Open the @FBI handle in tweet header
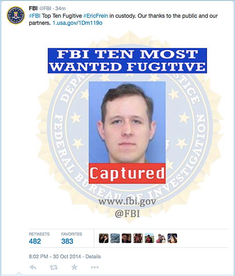 click(x=45, y=8)
